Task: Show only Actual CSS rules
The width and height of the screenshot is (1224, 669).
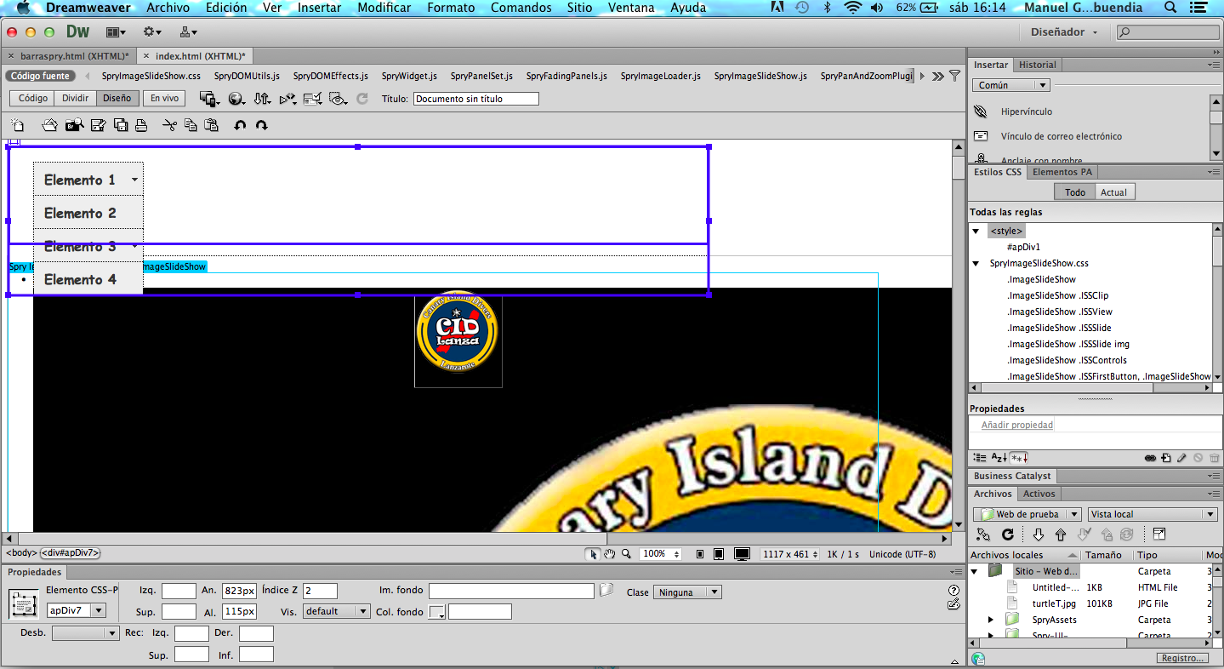Action: (x=1113, y=192)
